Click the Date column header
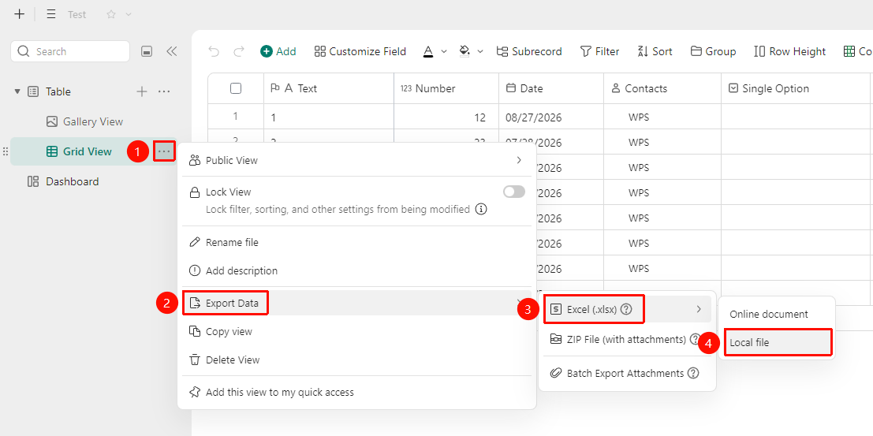 click(551, 88)
